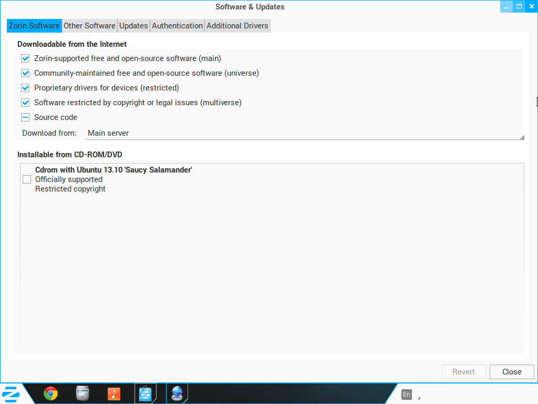Uncheck Software restricted by copyright (multiverse)

pyautogui.click(x=25, y=103)
